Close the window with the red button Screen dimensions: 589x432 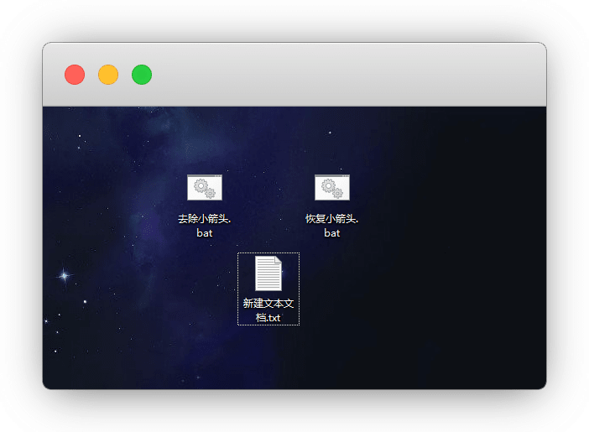75,75
